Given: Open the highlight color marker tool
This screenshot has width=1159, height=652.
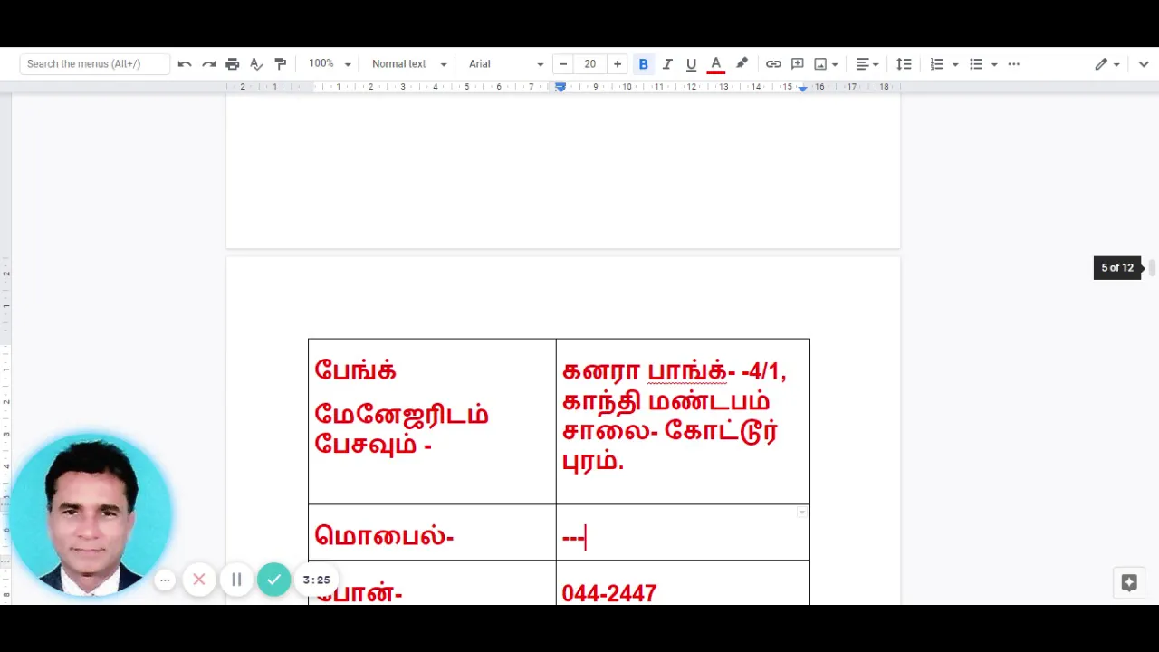Looking at the screenshot, I should (742, 64).
